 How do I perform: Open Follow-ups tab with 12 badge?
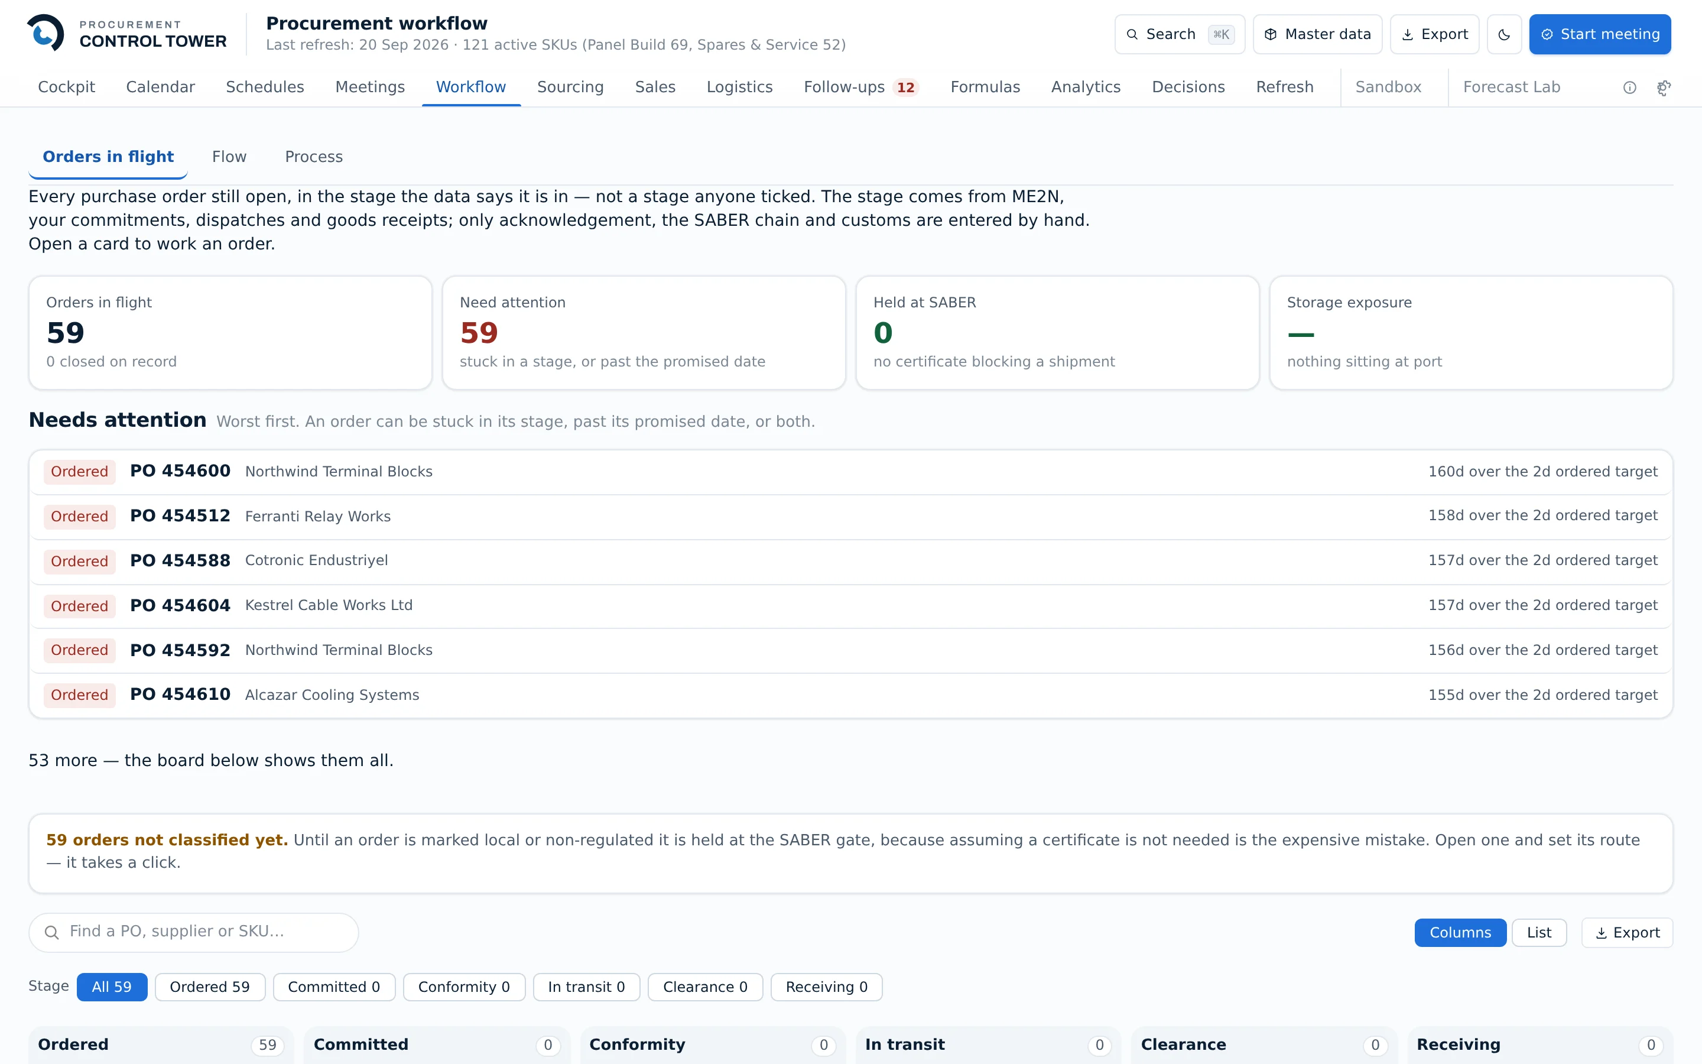tap(862, 87)
